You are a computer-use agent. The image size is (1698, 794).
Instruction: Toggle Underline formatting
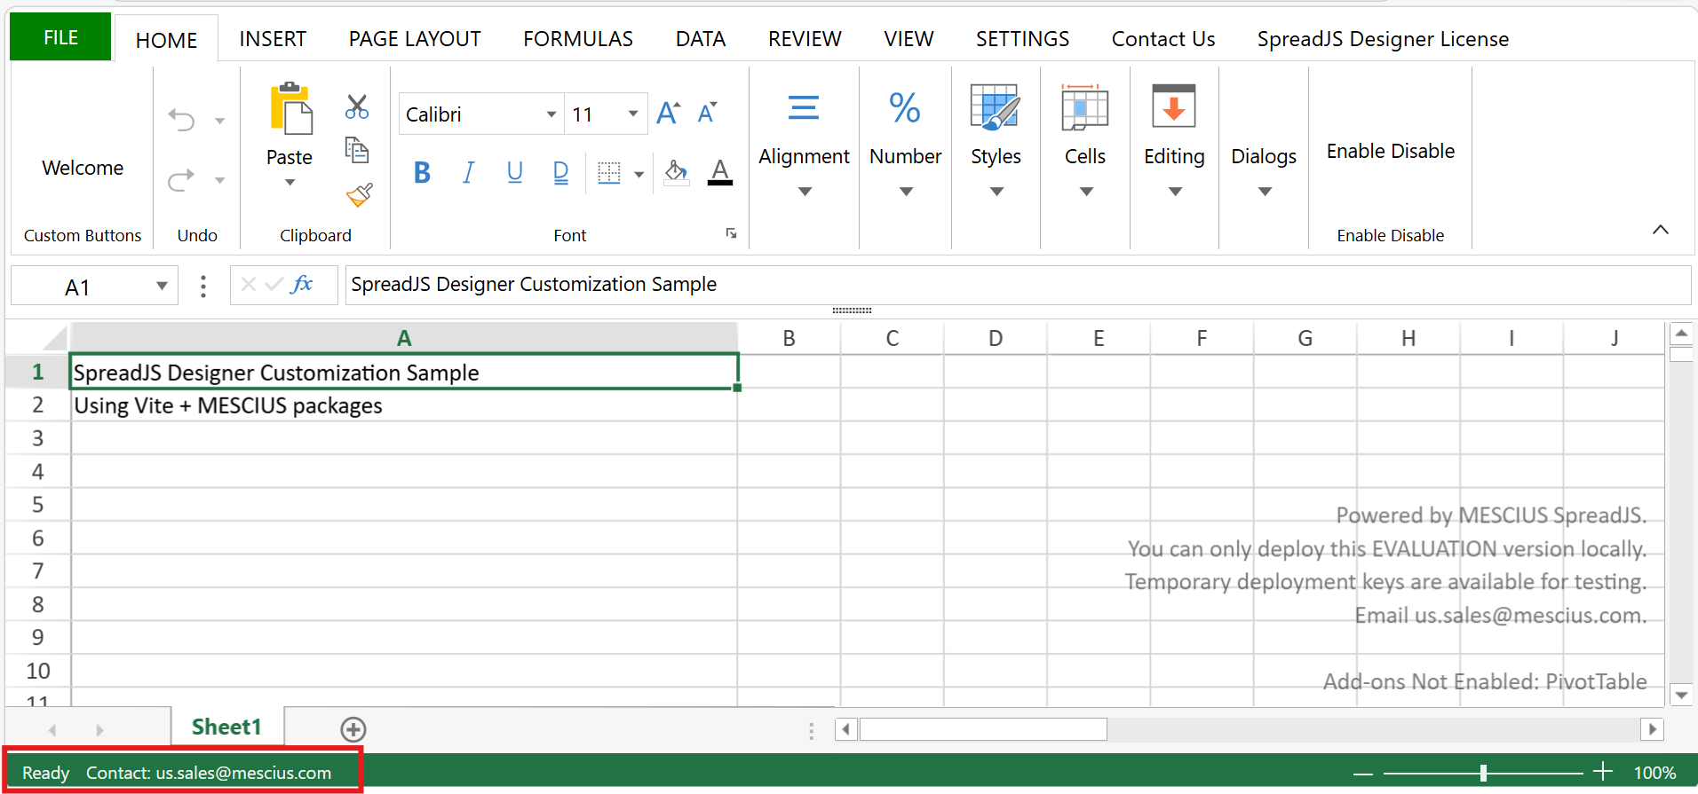click(x=514, y=172)
